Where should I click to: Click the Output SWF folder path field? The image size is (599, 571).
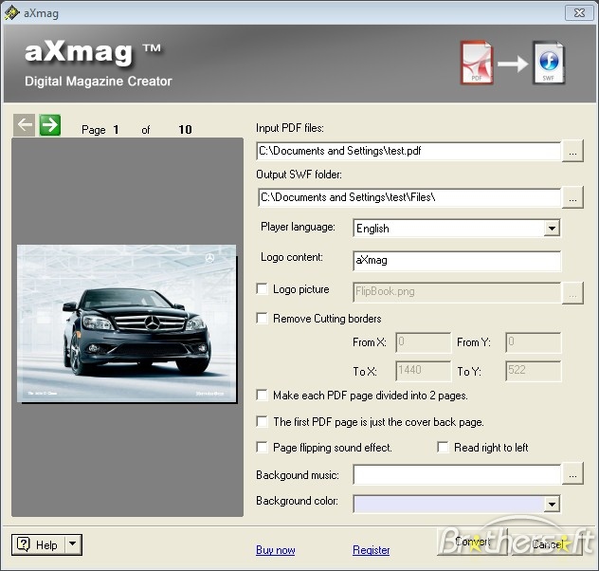[408, 197]
